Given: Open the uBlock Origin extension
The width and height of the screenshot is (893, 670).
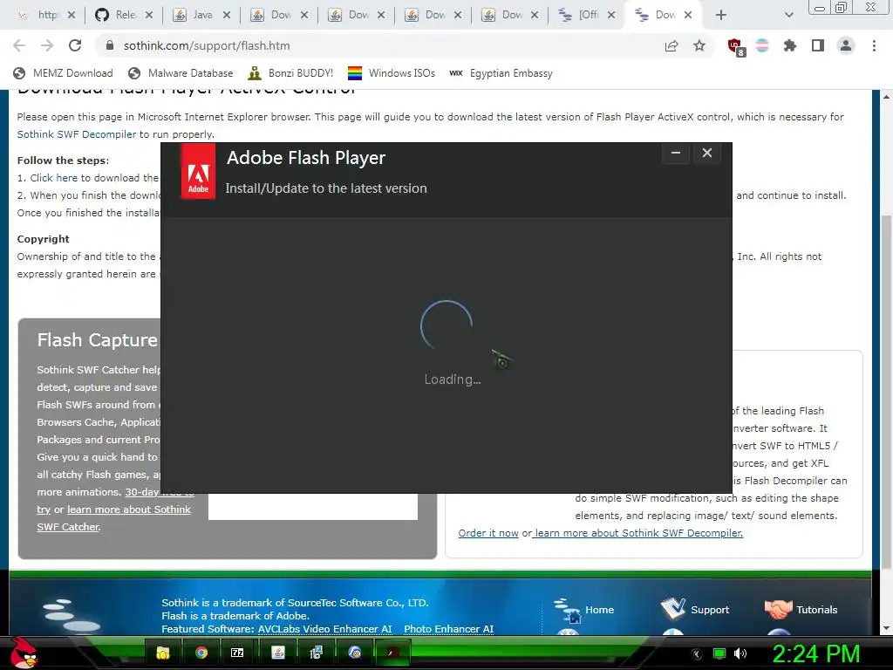Looking at the screenshot, I should click(x=736, y=46).
